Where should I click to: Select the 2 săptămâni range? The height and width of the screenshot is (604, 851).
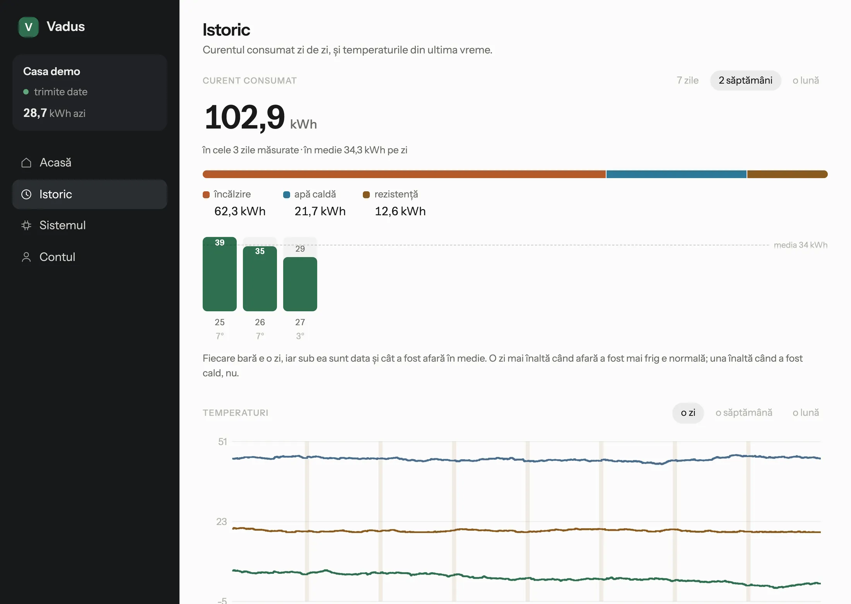click(745, 81)
